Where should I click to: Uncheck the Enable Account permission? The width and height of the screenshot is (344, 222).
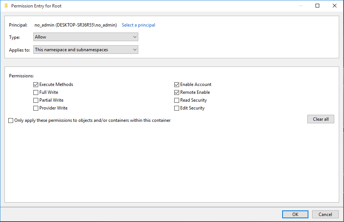click(x=176, y=84)
